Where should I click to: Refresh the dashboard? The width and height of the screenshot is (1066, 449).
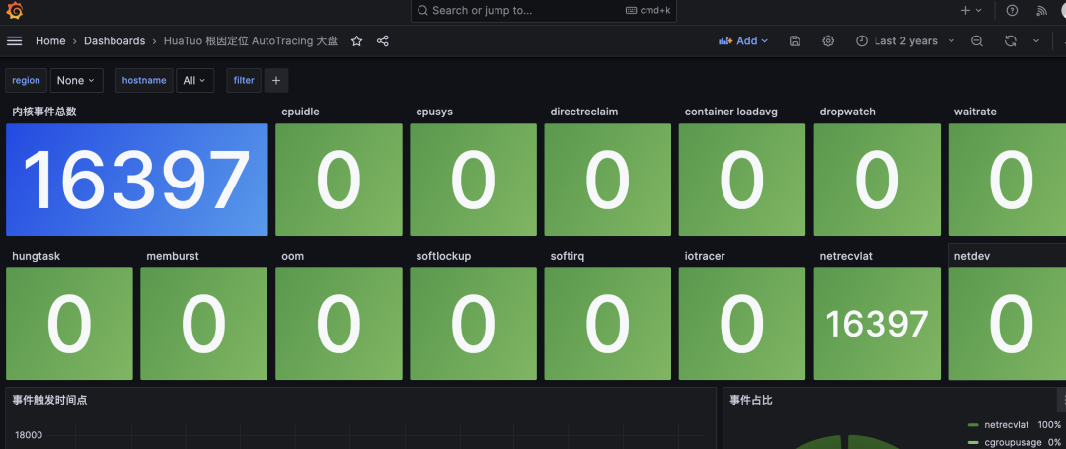click(1010, 41)
